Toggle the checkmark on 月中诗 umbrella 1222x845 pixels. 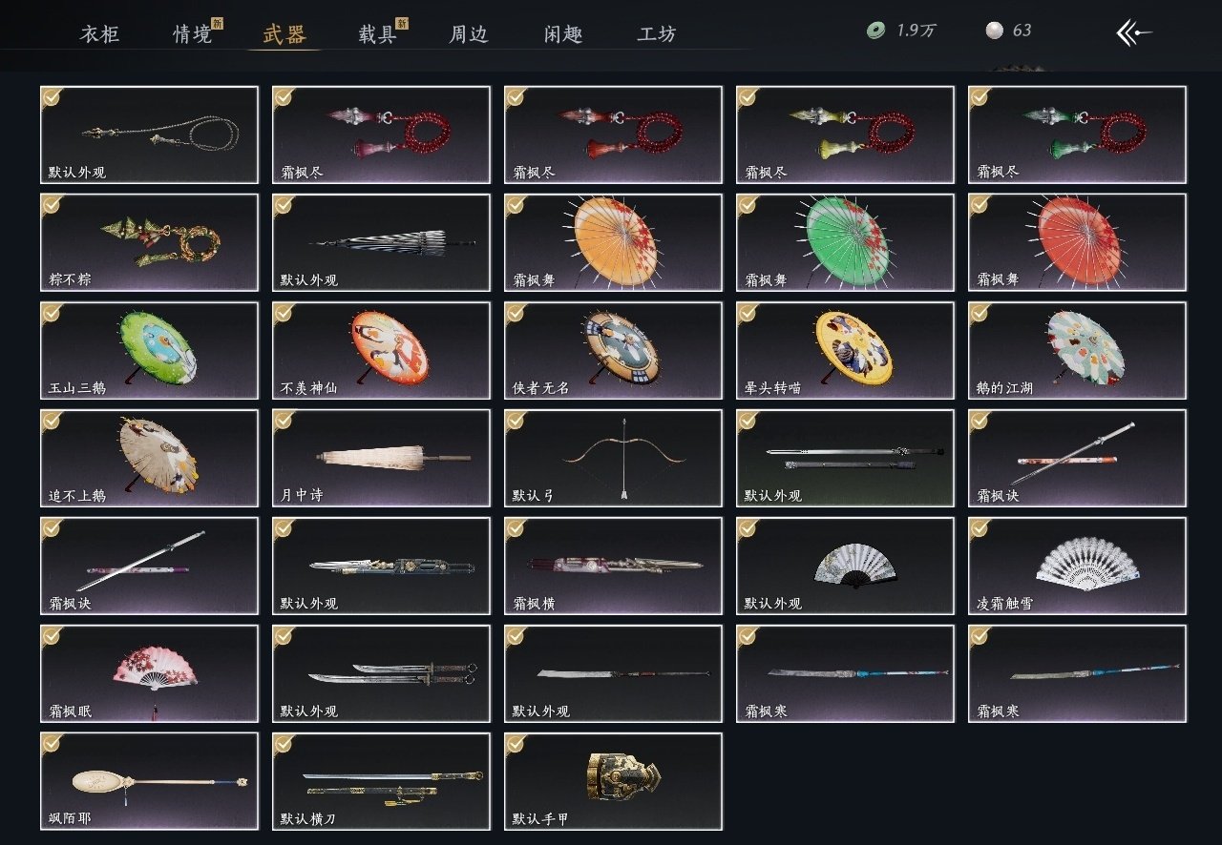point(284,421)
